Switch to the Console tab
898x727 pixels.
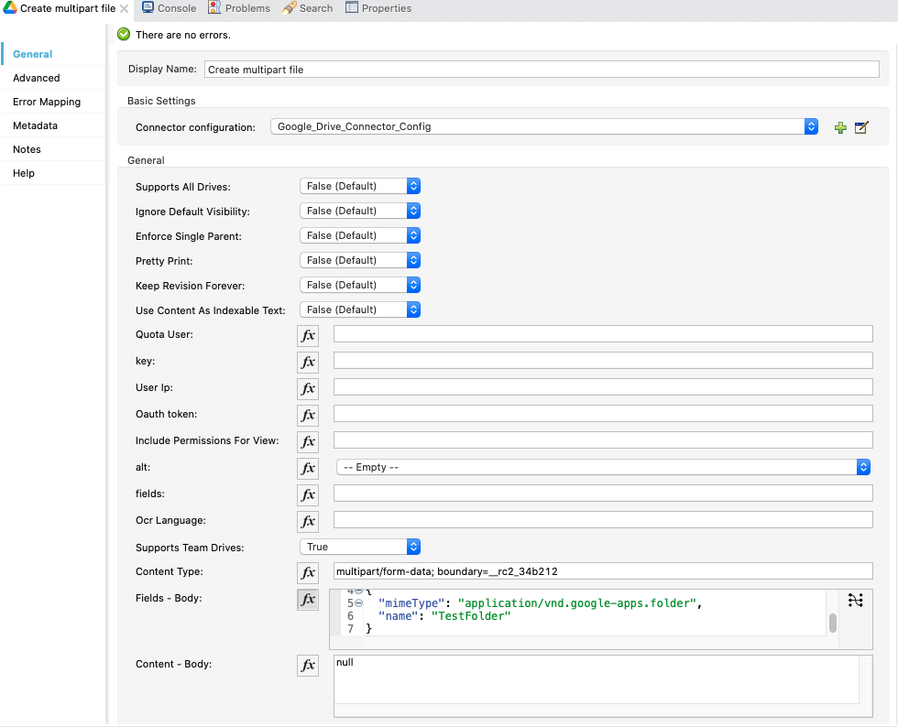(169, 8)
